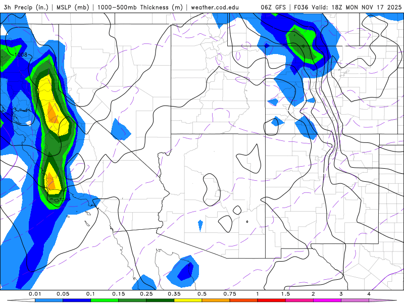Click the '06Z GFS' model run label

(273, 7)
